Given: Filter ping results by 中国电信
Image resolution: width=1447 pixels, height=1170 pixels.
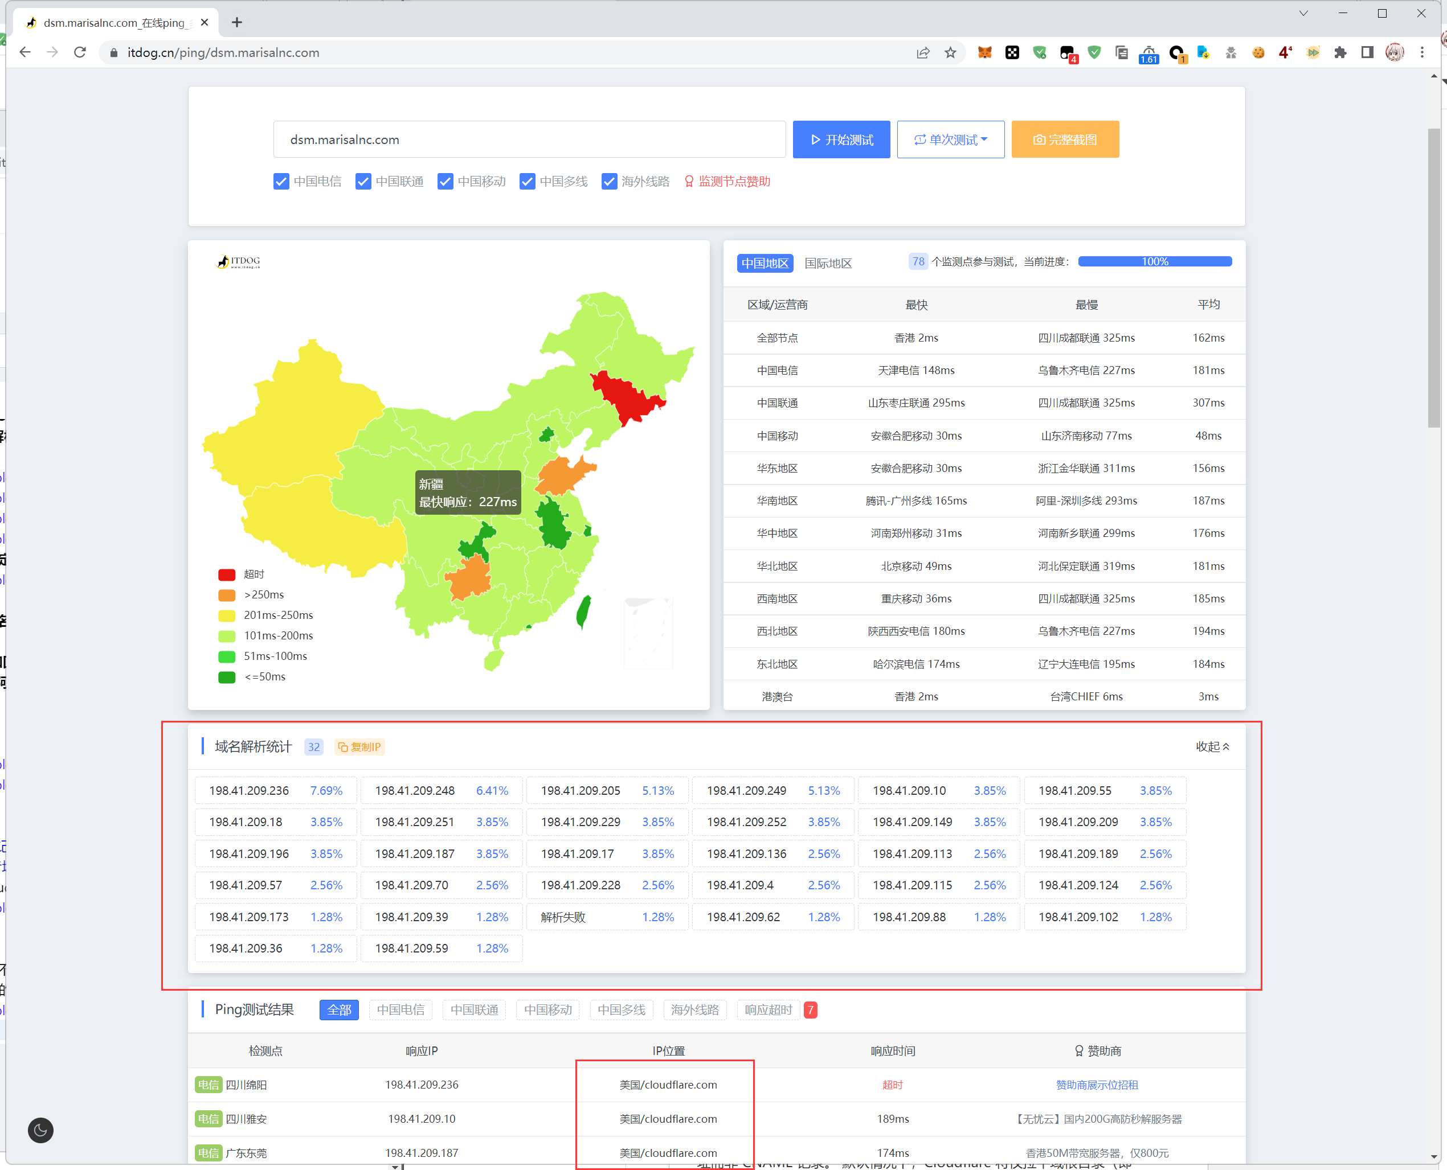Looking at the screenshot, I should point(400,1009).
